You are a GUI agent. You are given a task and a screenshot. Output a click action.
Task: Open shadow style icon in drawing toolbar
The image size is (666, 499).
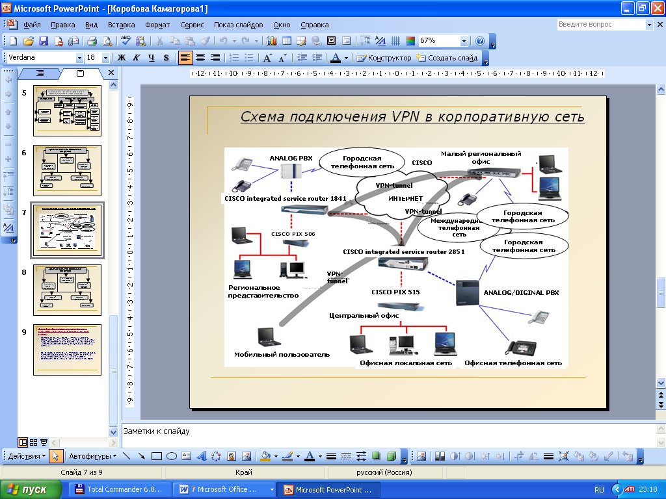[377, 456]
